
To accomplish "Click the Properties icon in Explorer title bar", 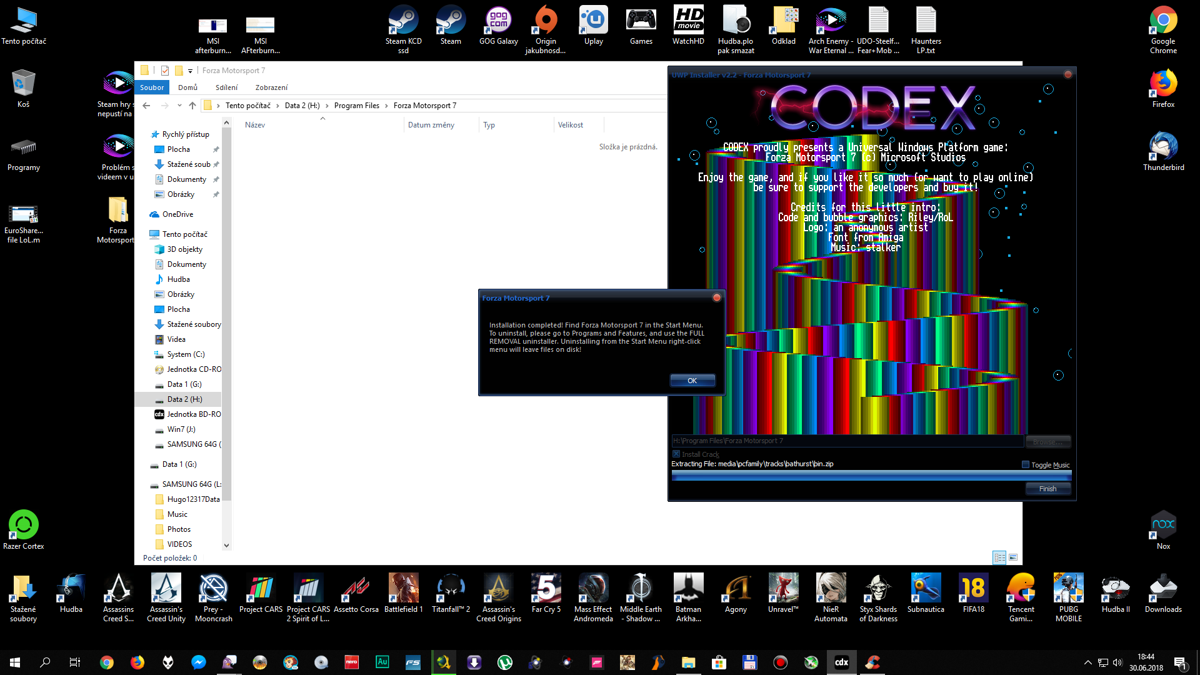I will click(x=165, y=71).
